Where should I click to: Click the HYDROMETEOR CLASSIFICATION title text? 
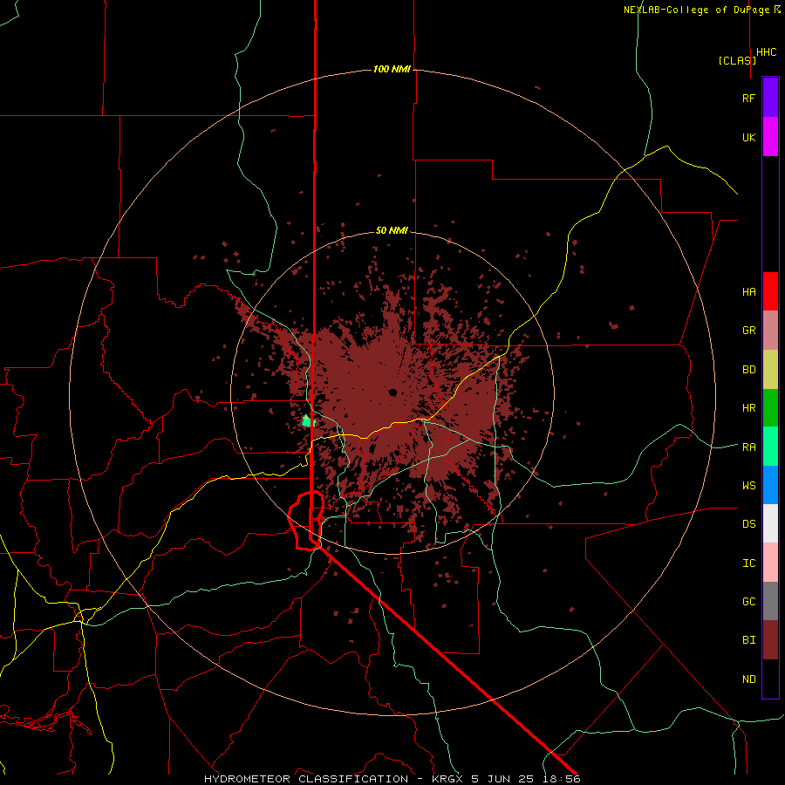[x=306, y=779]
